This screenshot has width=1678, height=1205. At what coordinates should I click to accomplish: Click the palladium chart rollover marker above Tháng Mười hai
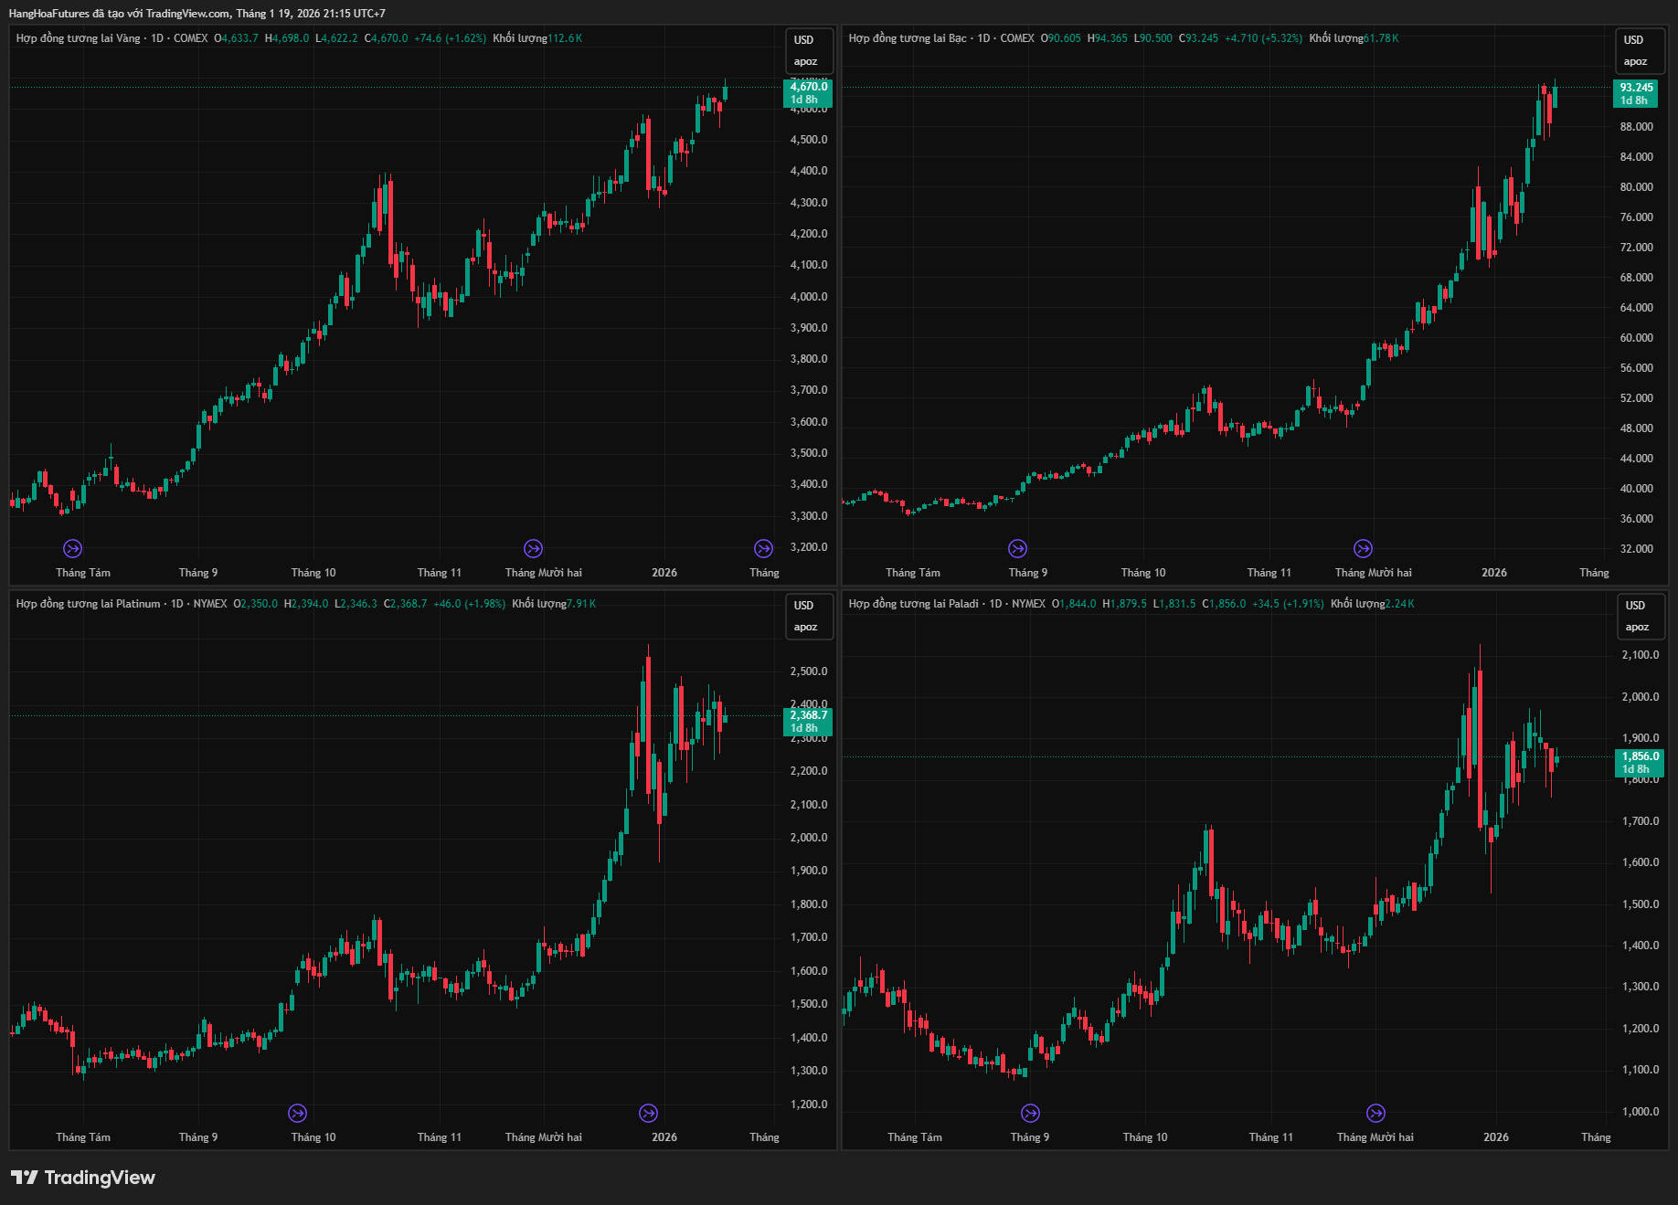point(1375,1113)
